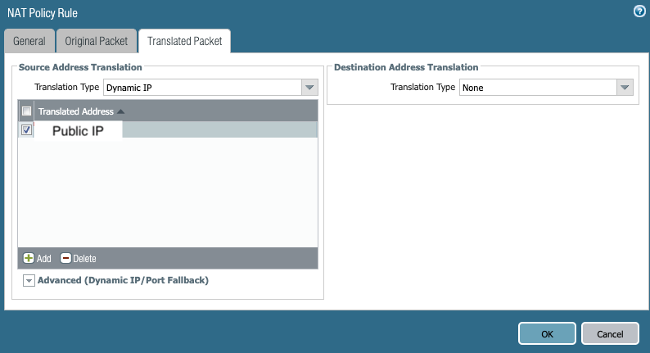650x353 pixels.
Task: Click the Delete minus icon
Action: coord(65,258)
